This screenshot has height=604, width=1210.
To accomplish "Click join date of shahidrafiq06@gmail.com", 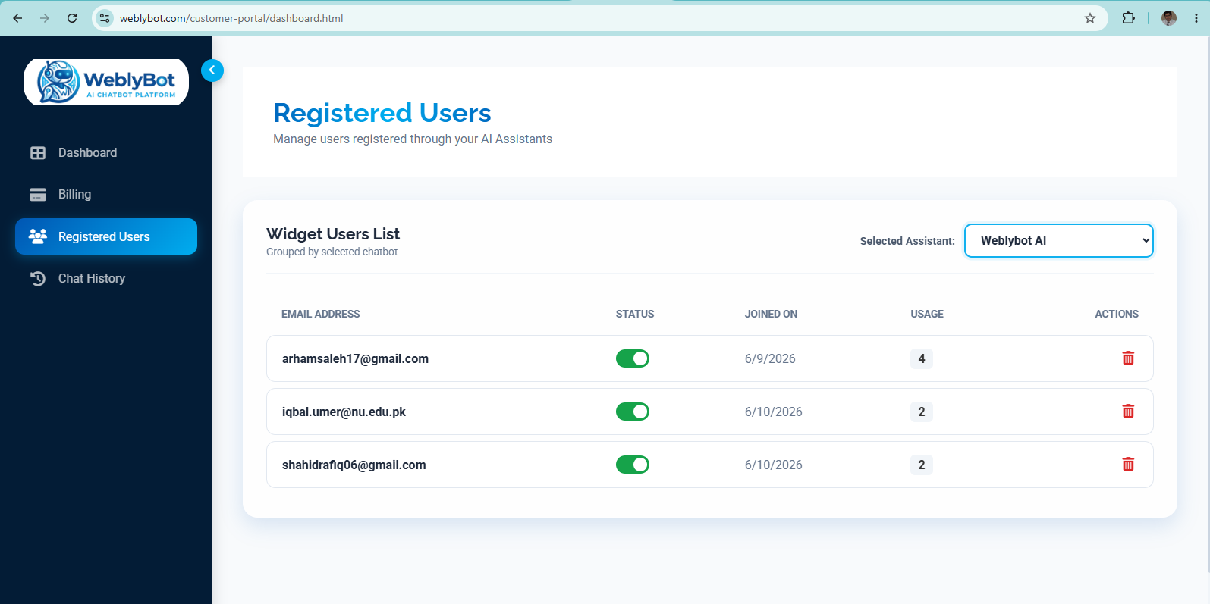I will pyautogui.click(x=774, y=465).
